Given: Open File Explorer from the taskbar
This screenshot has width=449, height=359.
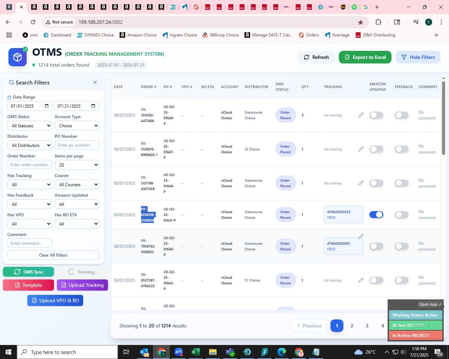Looking at the screenshot, I should 213,352.
